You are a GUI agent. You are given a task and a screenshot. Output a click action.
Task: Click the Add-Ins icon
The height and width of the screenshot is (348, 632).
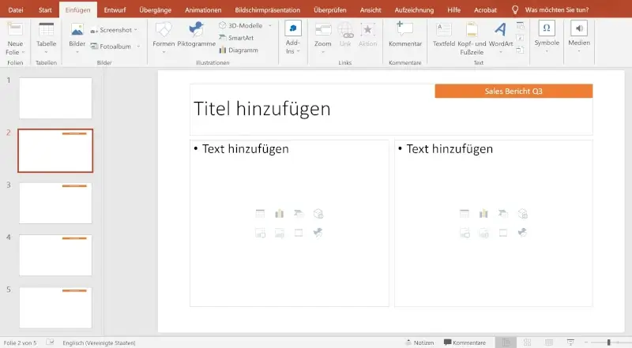(293, 28)
